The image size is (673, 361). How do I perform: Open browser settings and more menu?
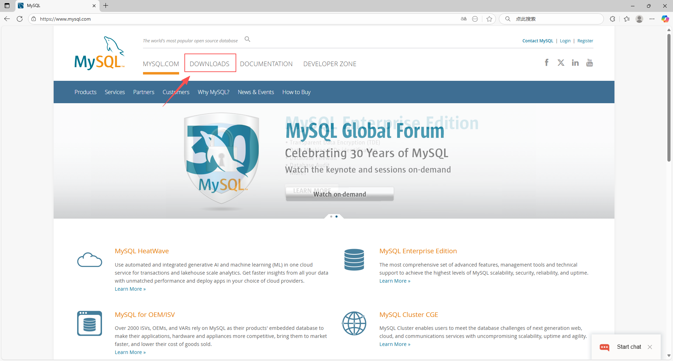pyautogui.click(x=652, y=19)
